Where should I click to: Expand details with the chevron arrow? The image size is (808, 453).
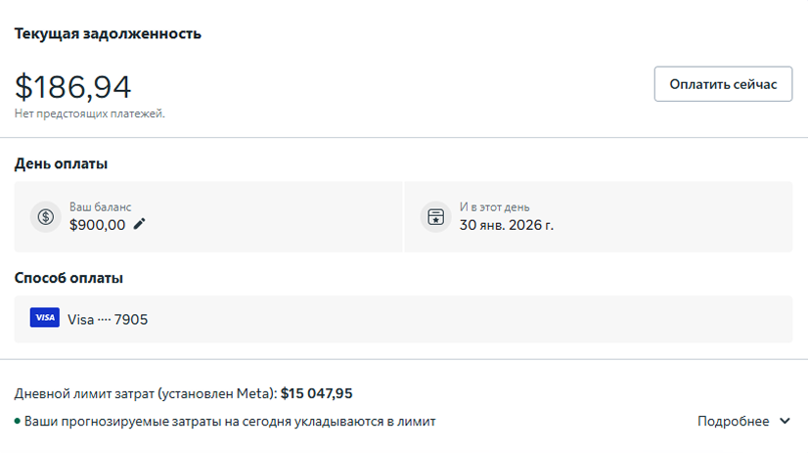[785, 422]
